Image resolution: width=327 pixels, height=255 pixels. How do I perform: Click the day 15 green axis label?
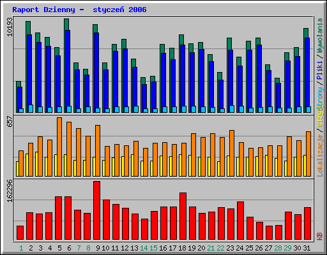coord(153,248)
